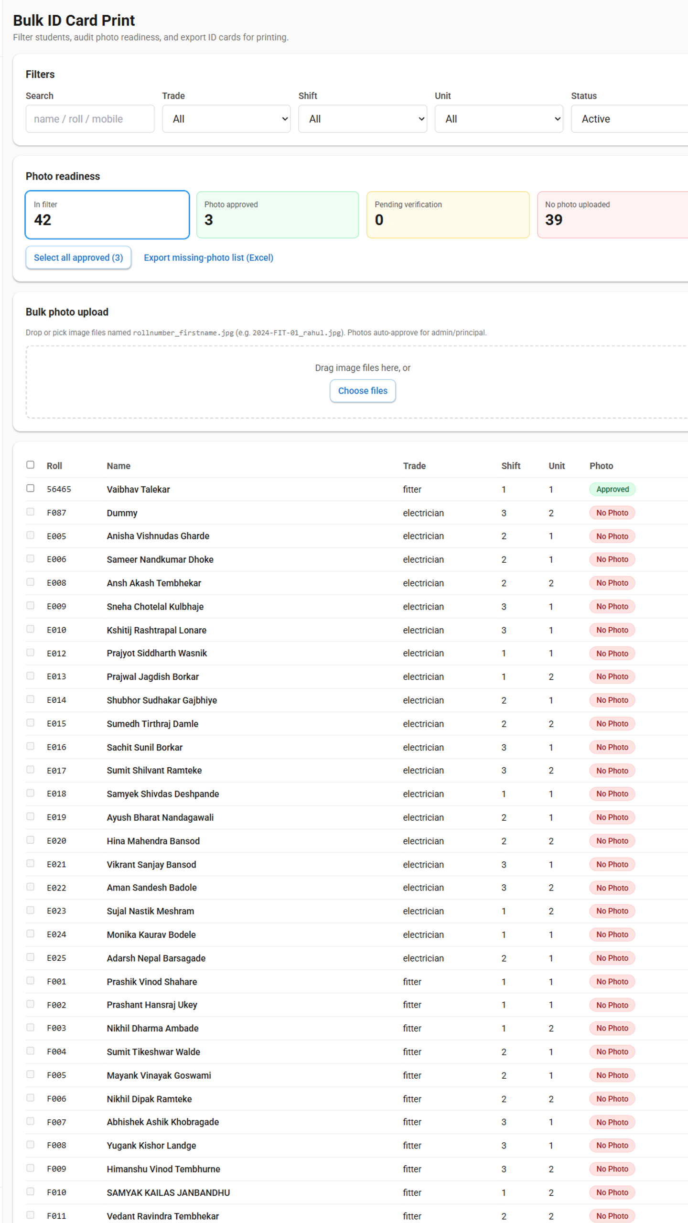Open the Unit filter dropdown
Image resolution: width=688 pixels, height=1223 pixels.
point(499,118)
